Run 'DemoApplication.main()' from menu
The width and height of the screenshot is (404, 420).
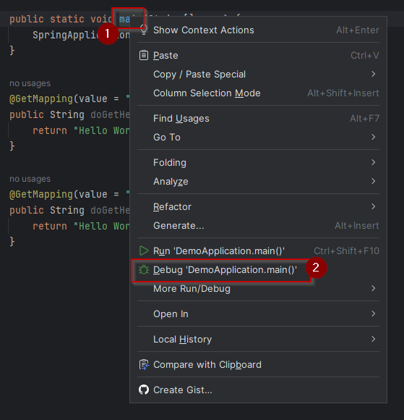point(258,251)
